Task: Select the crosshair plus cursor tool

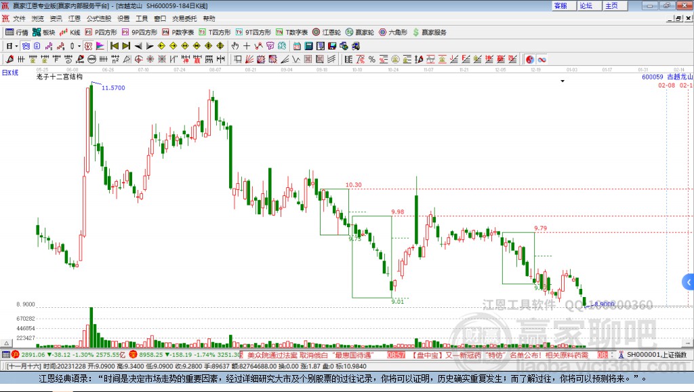Action: click(x=247, y=45)
